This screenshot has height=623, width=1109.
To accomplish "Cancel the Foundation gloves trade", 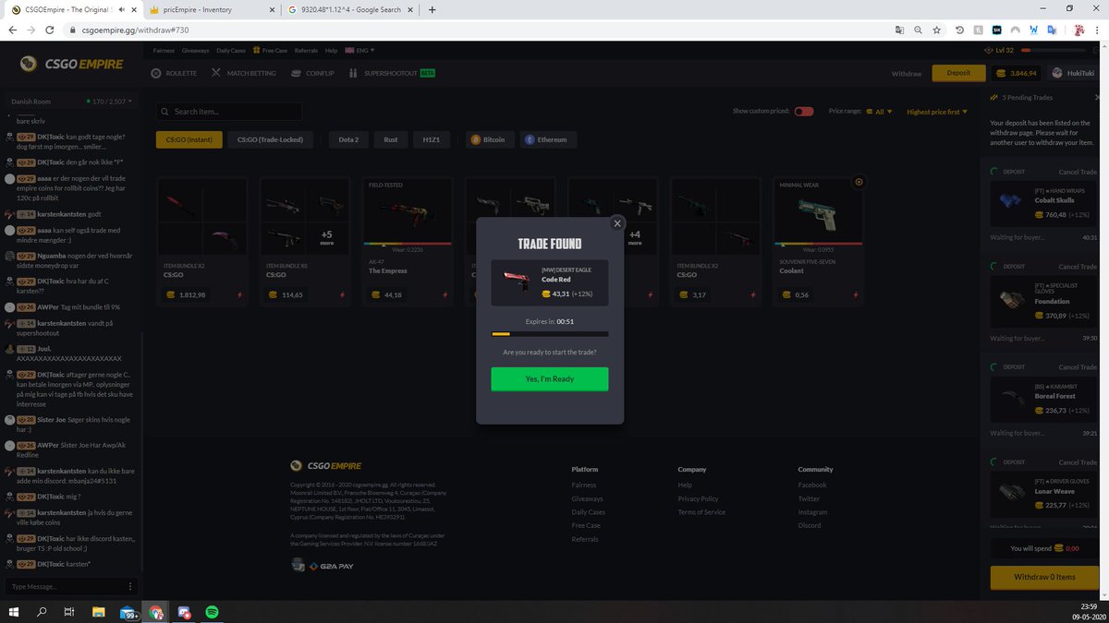I will [x=1078, y=267].
